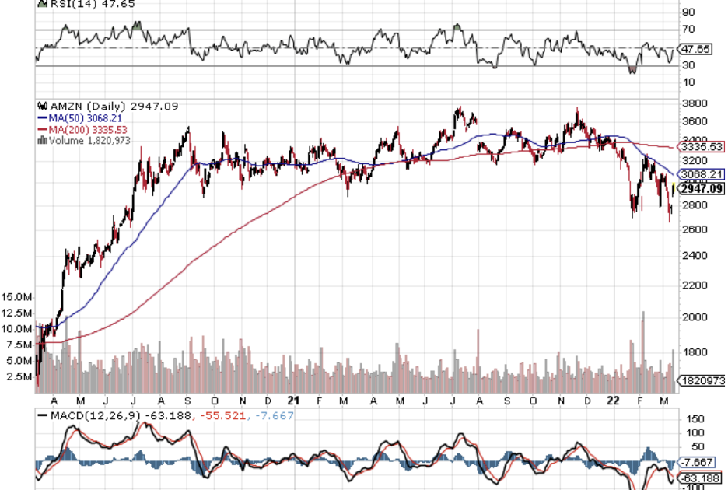Select the MA(50) blue line marker

click(x=42, y=117)
